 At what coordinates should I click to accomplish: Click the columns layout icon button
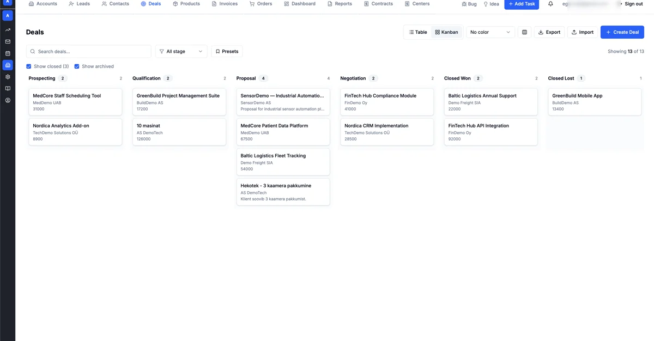(524, 32)
